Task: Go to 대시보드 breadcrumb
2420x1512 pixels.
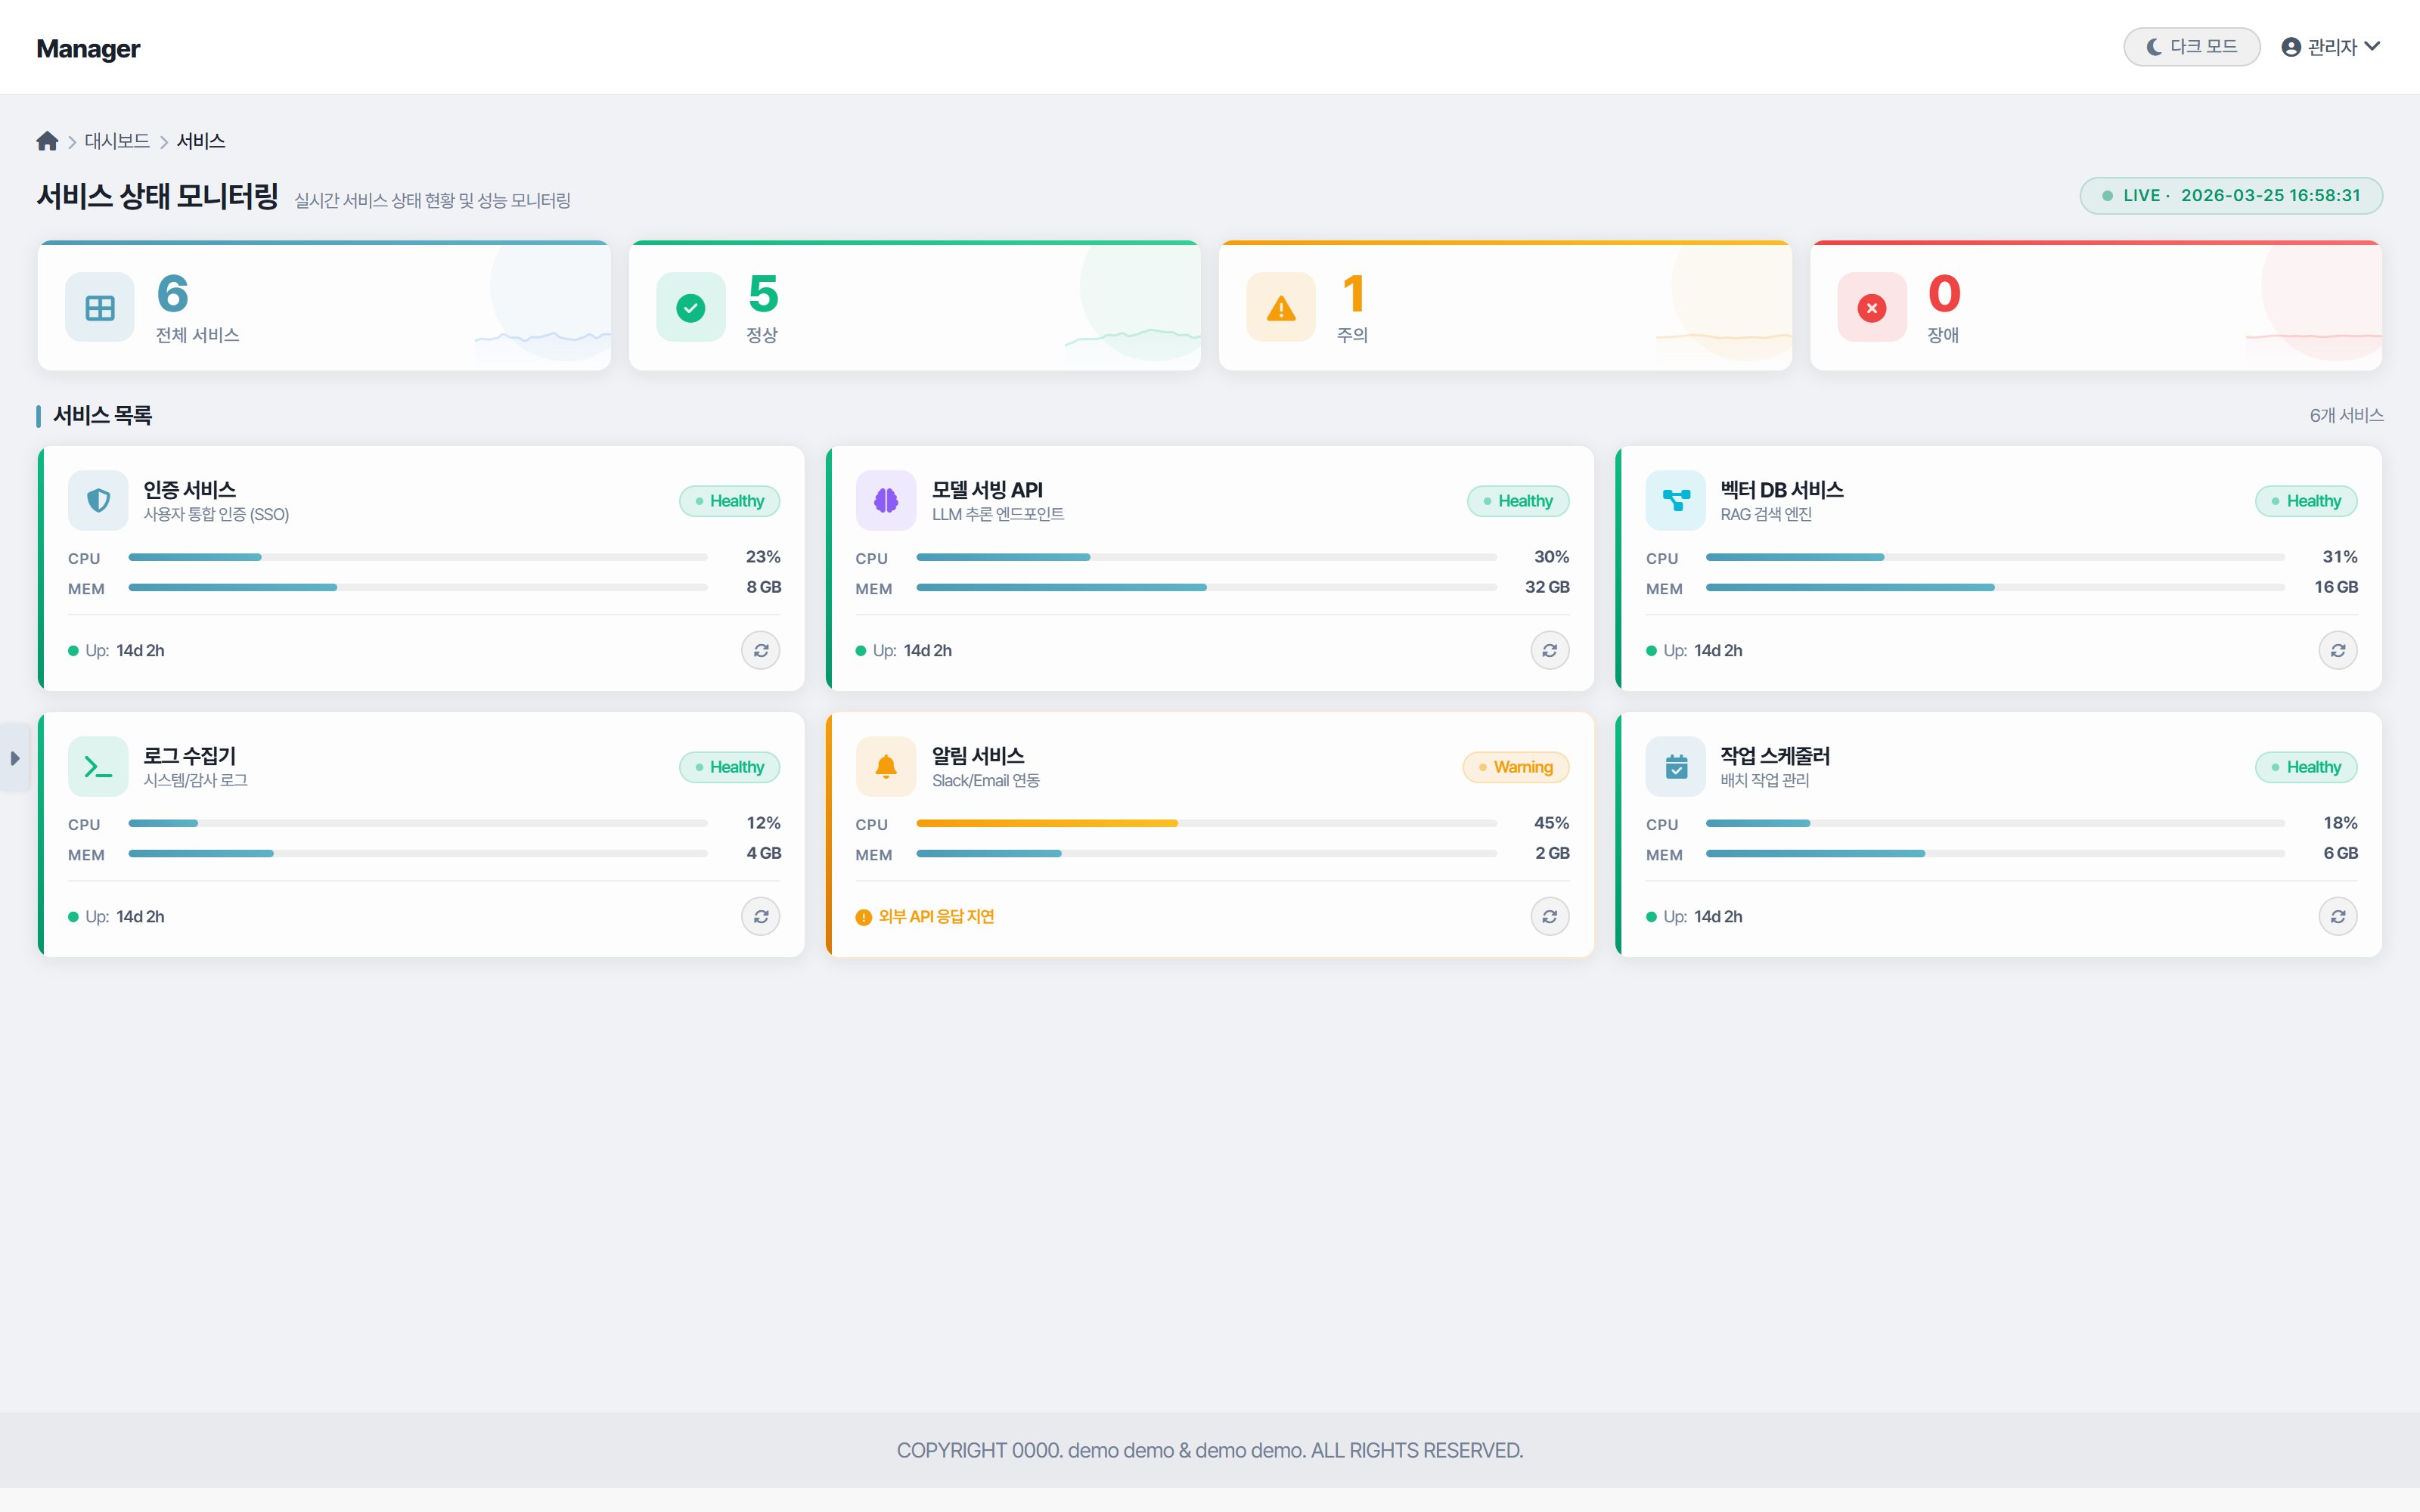Action: click(117, 141)
